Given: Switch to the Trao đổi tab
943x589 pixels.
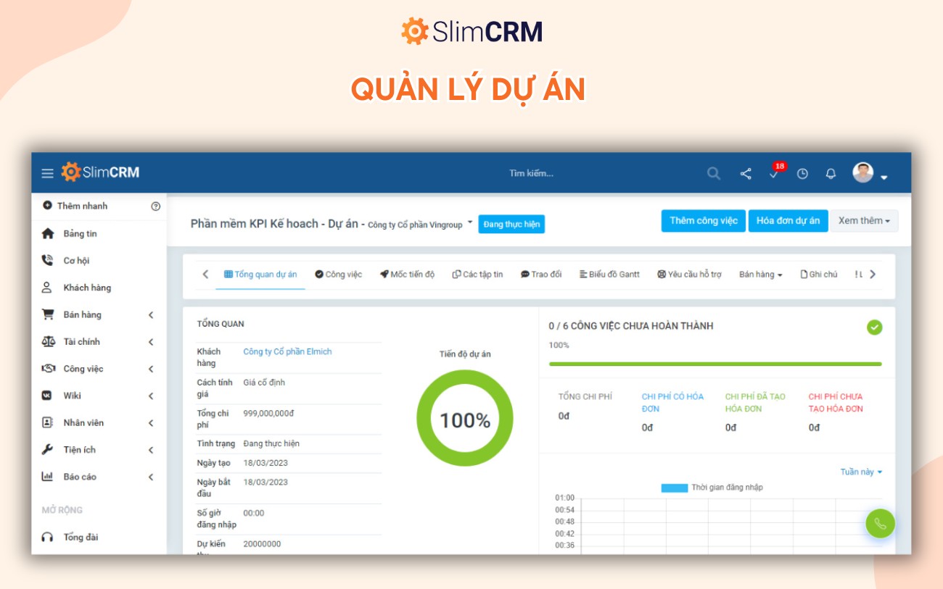Looking at the screenshot, I should coord(541,275).
